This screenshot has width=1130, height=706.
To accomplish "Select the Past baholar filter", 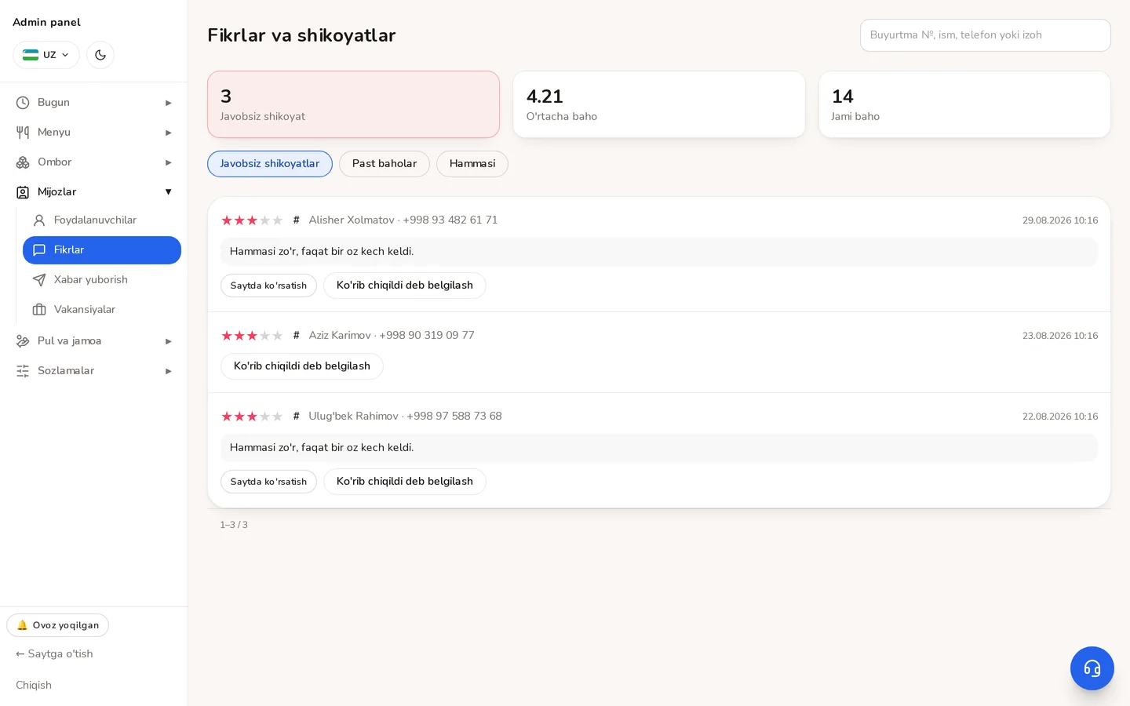I will tap(385, 164).
